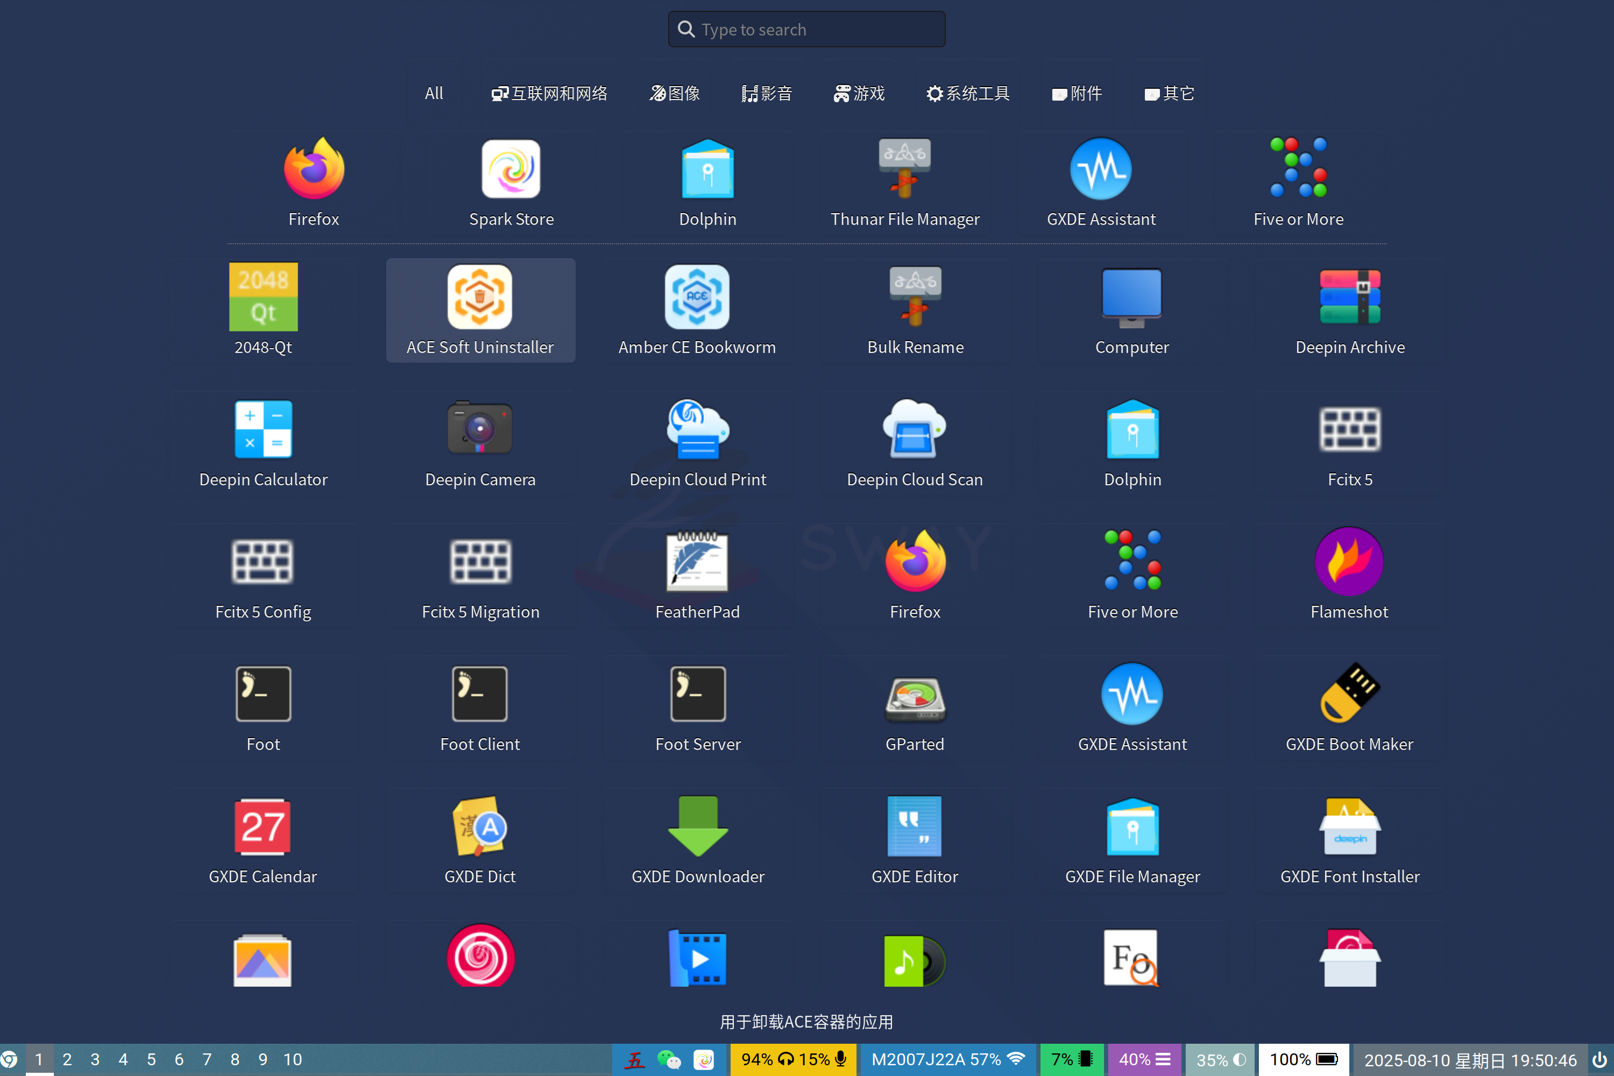This screenshot has height=1076, width=1614.
Task: Open GXDE Boot Maker
Action: [1350, 707]
